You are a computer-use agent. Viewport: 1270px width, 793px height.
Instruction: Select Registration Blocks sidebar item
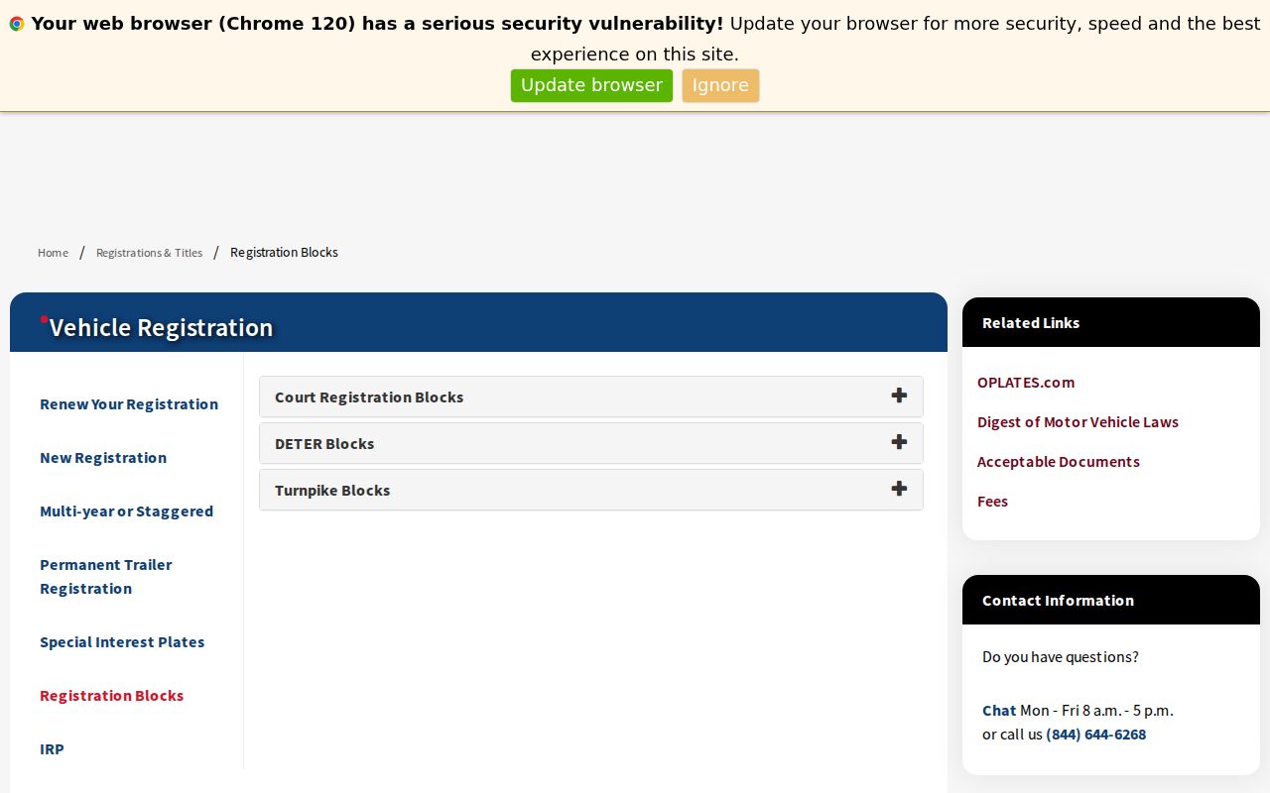pos(111,696)
